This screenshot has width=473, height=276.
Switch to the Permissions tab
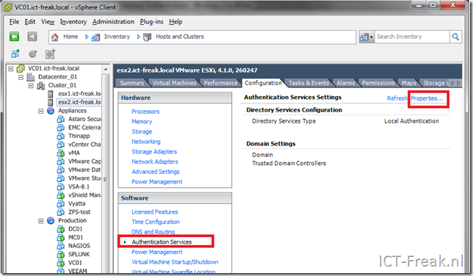click(378, 83)
